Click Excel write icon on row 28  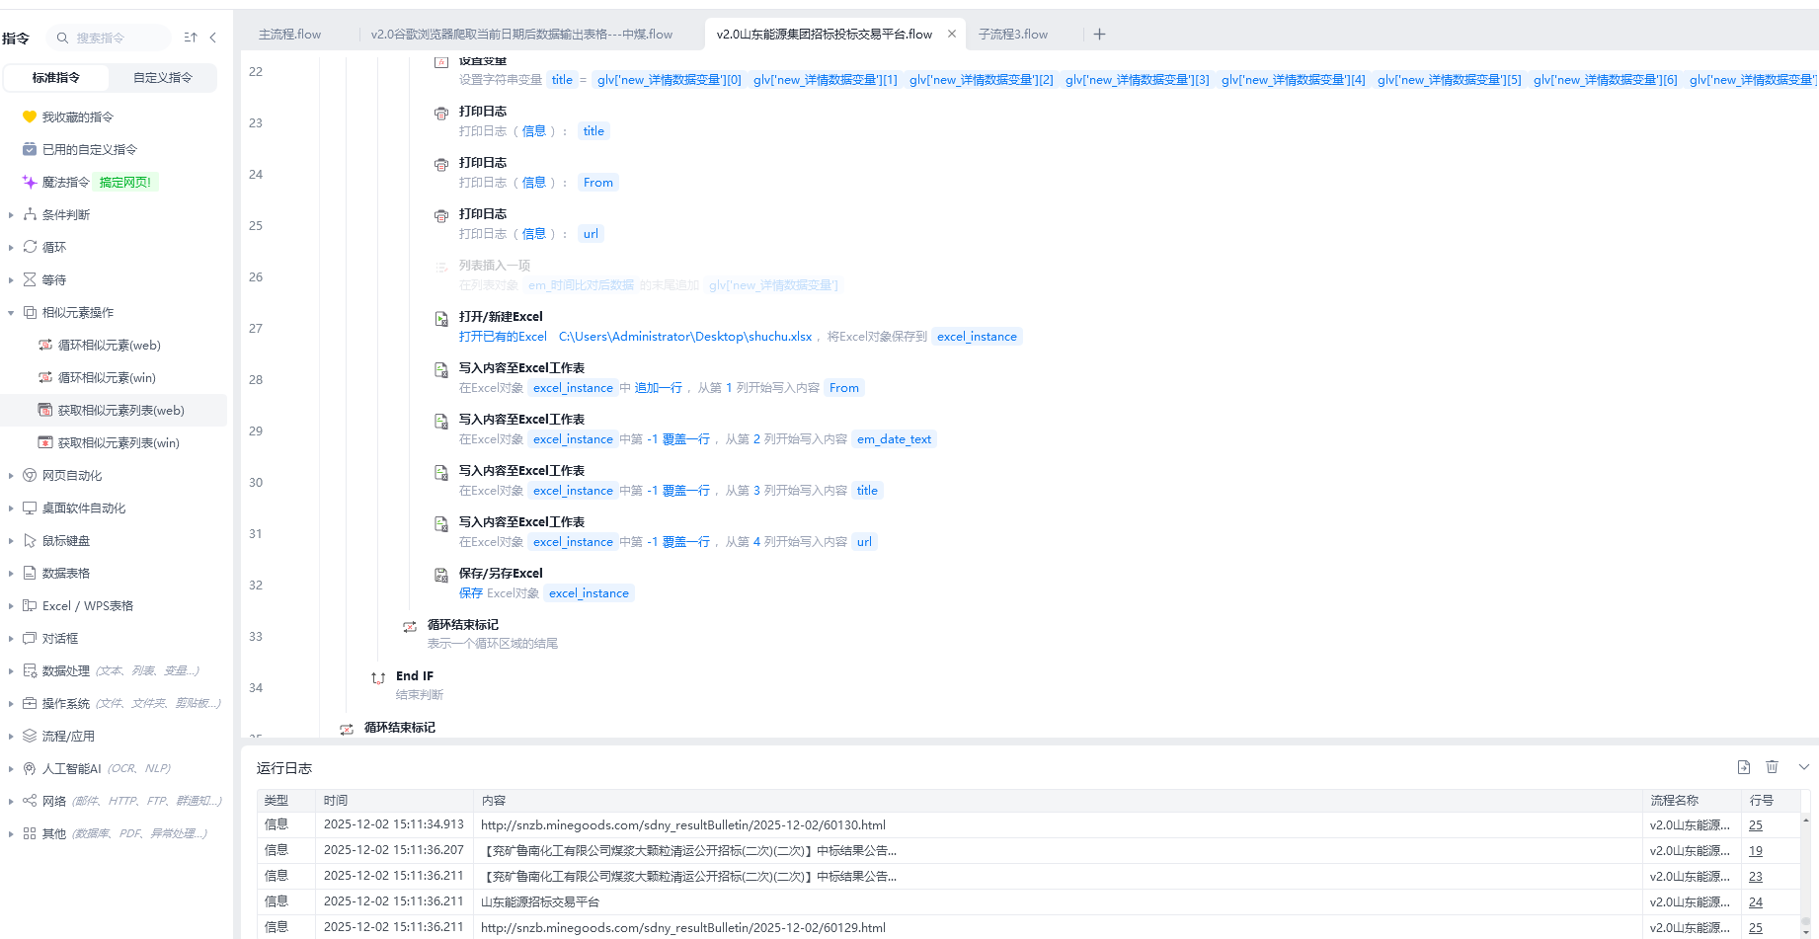click(441, 369)
